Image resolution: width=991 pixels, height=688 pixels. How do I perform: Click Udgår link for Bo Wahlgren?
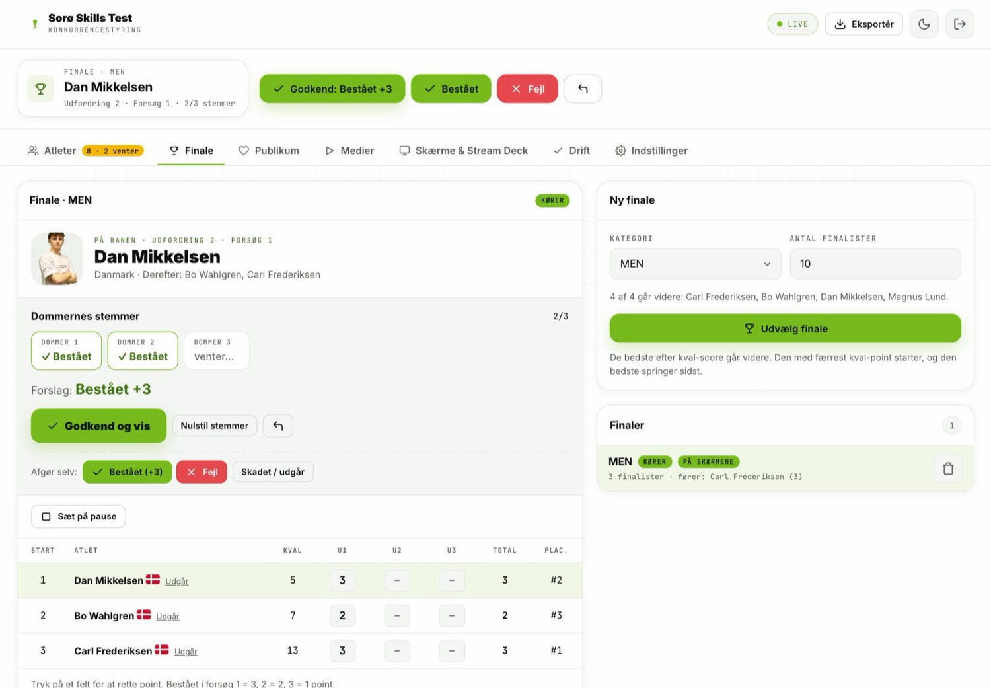[168, 617]
